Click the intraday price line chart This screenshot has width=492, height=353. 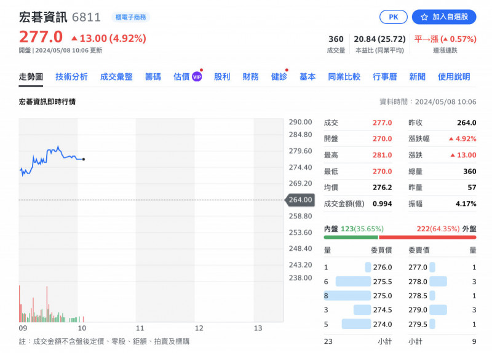pos(52,161)
